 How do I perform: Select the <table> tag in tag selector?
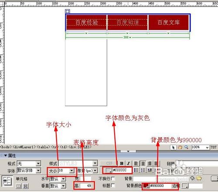(x=44, y=147)
